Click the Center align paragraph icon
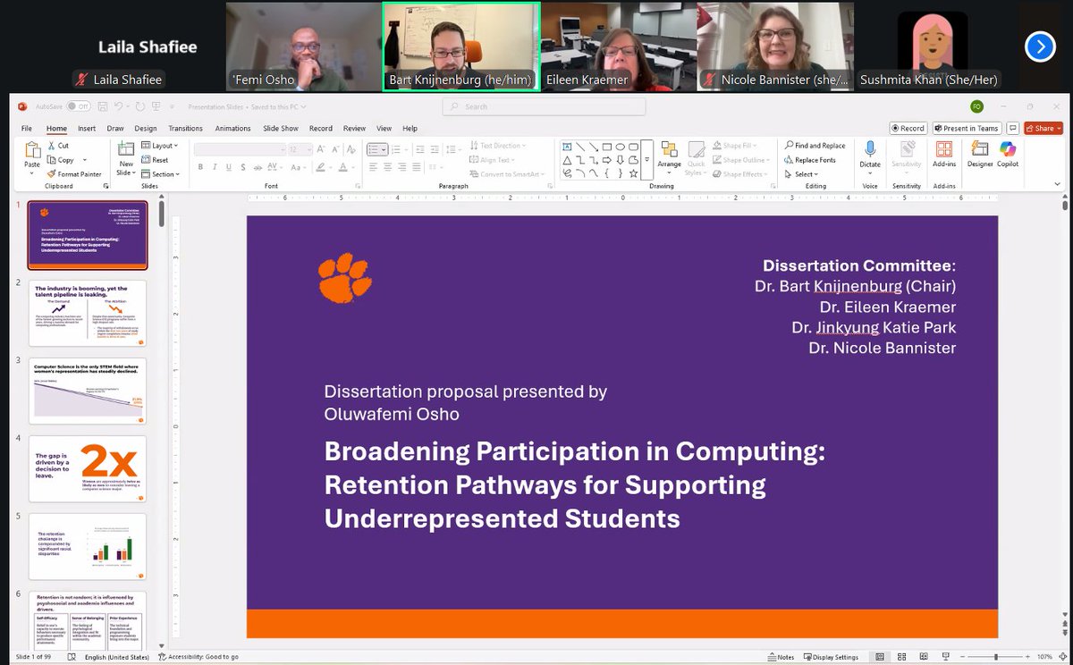The image size is (1073, 665). point(388,167)
